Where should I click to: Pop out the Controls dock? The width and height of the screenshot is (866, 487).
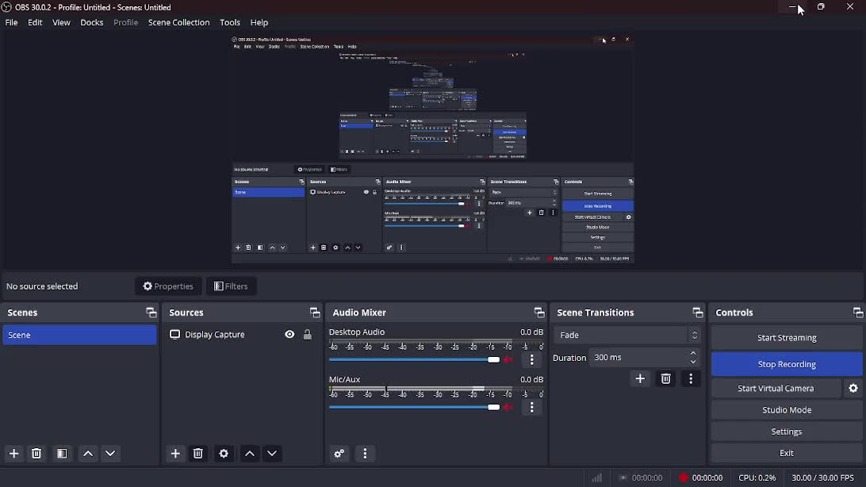858,313
